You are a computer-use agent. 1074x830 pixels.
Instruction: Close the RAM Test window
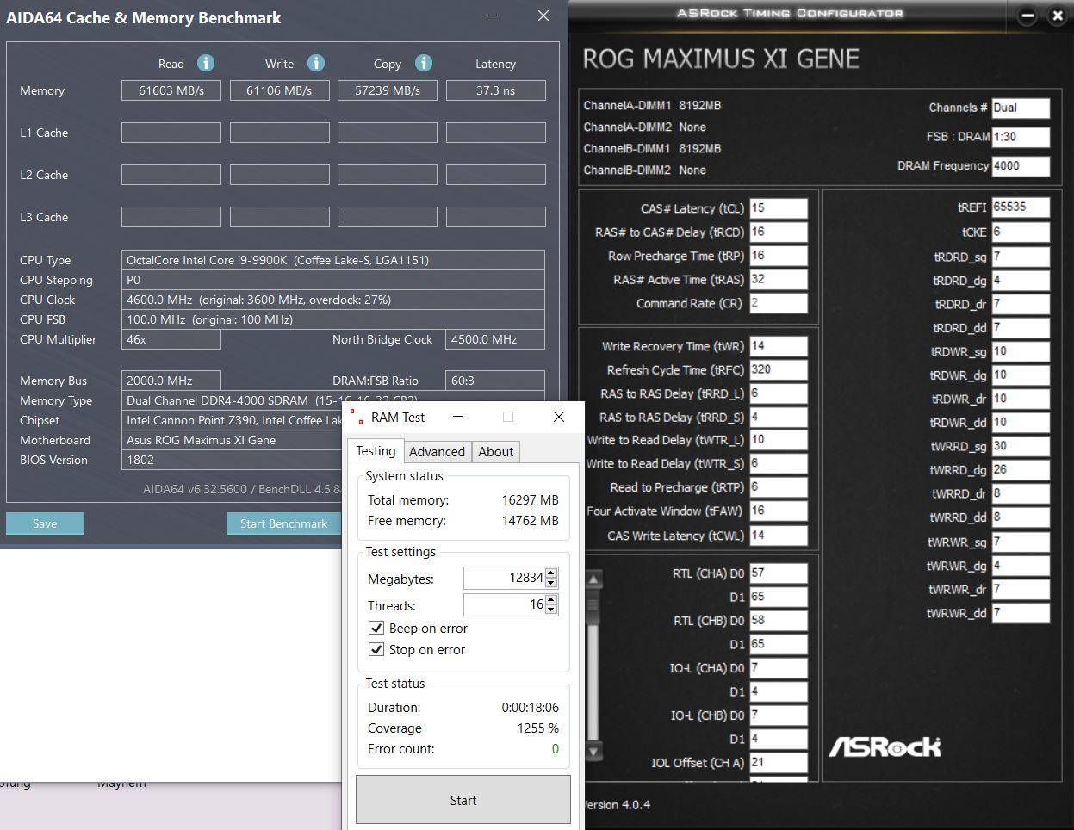pyautogui.click(x=559, y=417)
